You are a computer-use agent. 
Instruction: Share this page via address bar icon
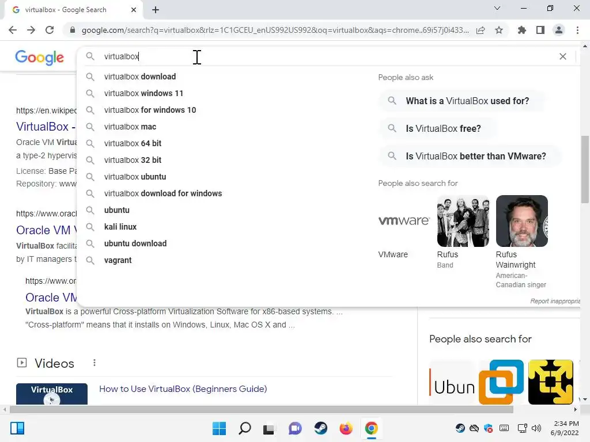click(x=481, y=30)
